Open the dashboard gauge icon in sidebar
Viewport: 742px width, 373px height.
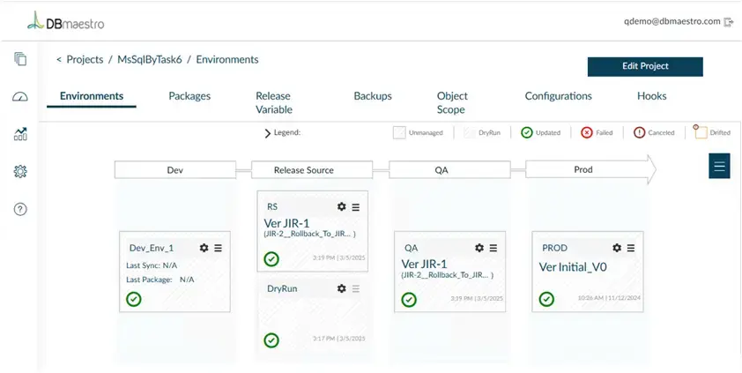(20, 97)
